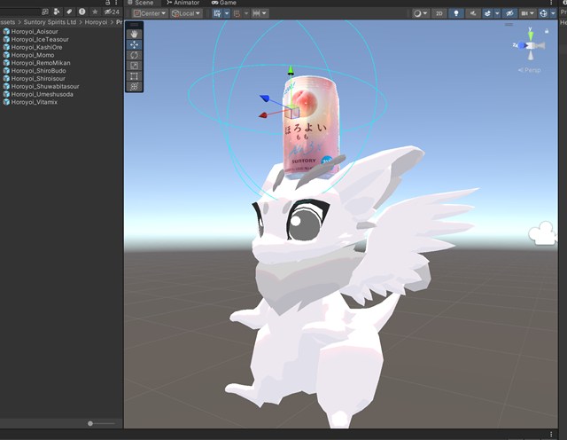Go to Horoyoi breadcrumb folder

click(x=97, y=22)
